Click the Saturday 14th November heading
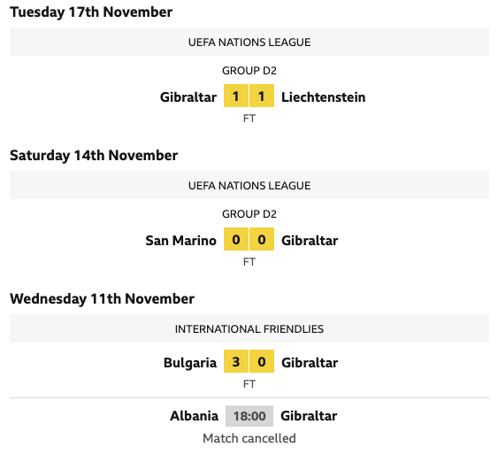 [x=94, y=156]
